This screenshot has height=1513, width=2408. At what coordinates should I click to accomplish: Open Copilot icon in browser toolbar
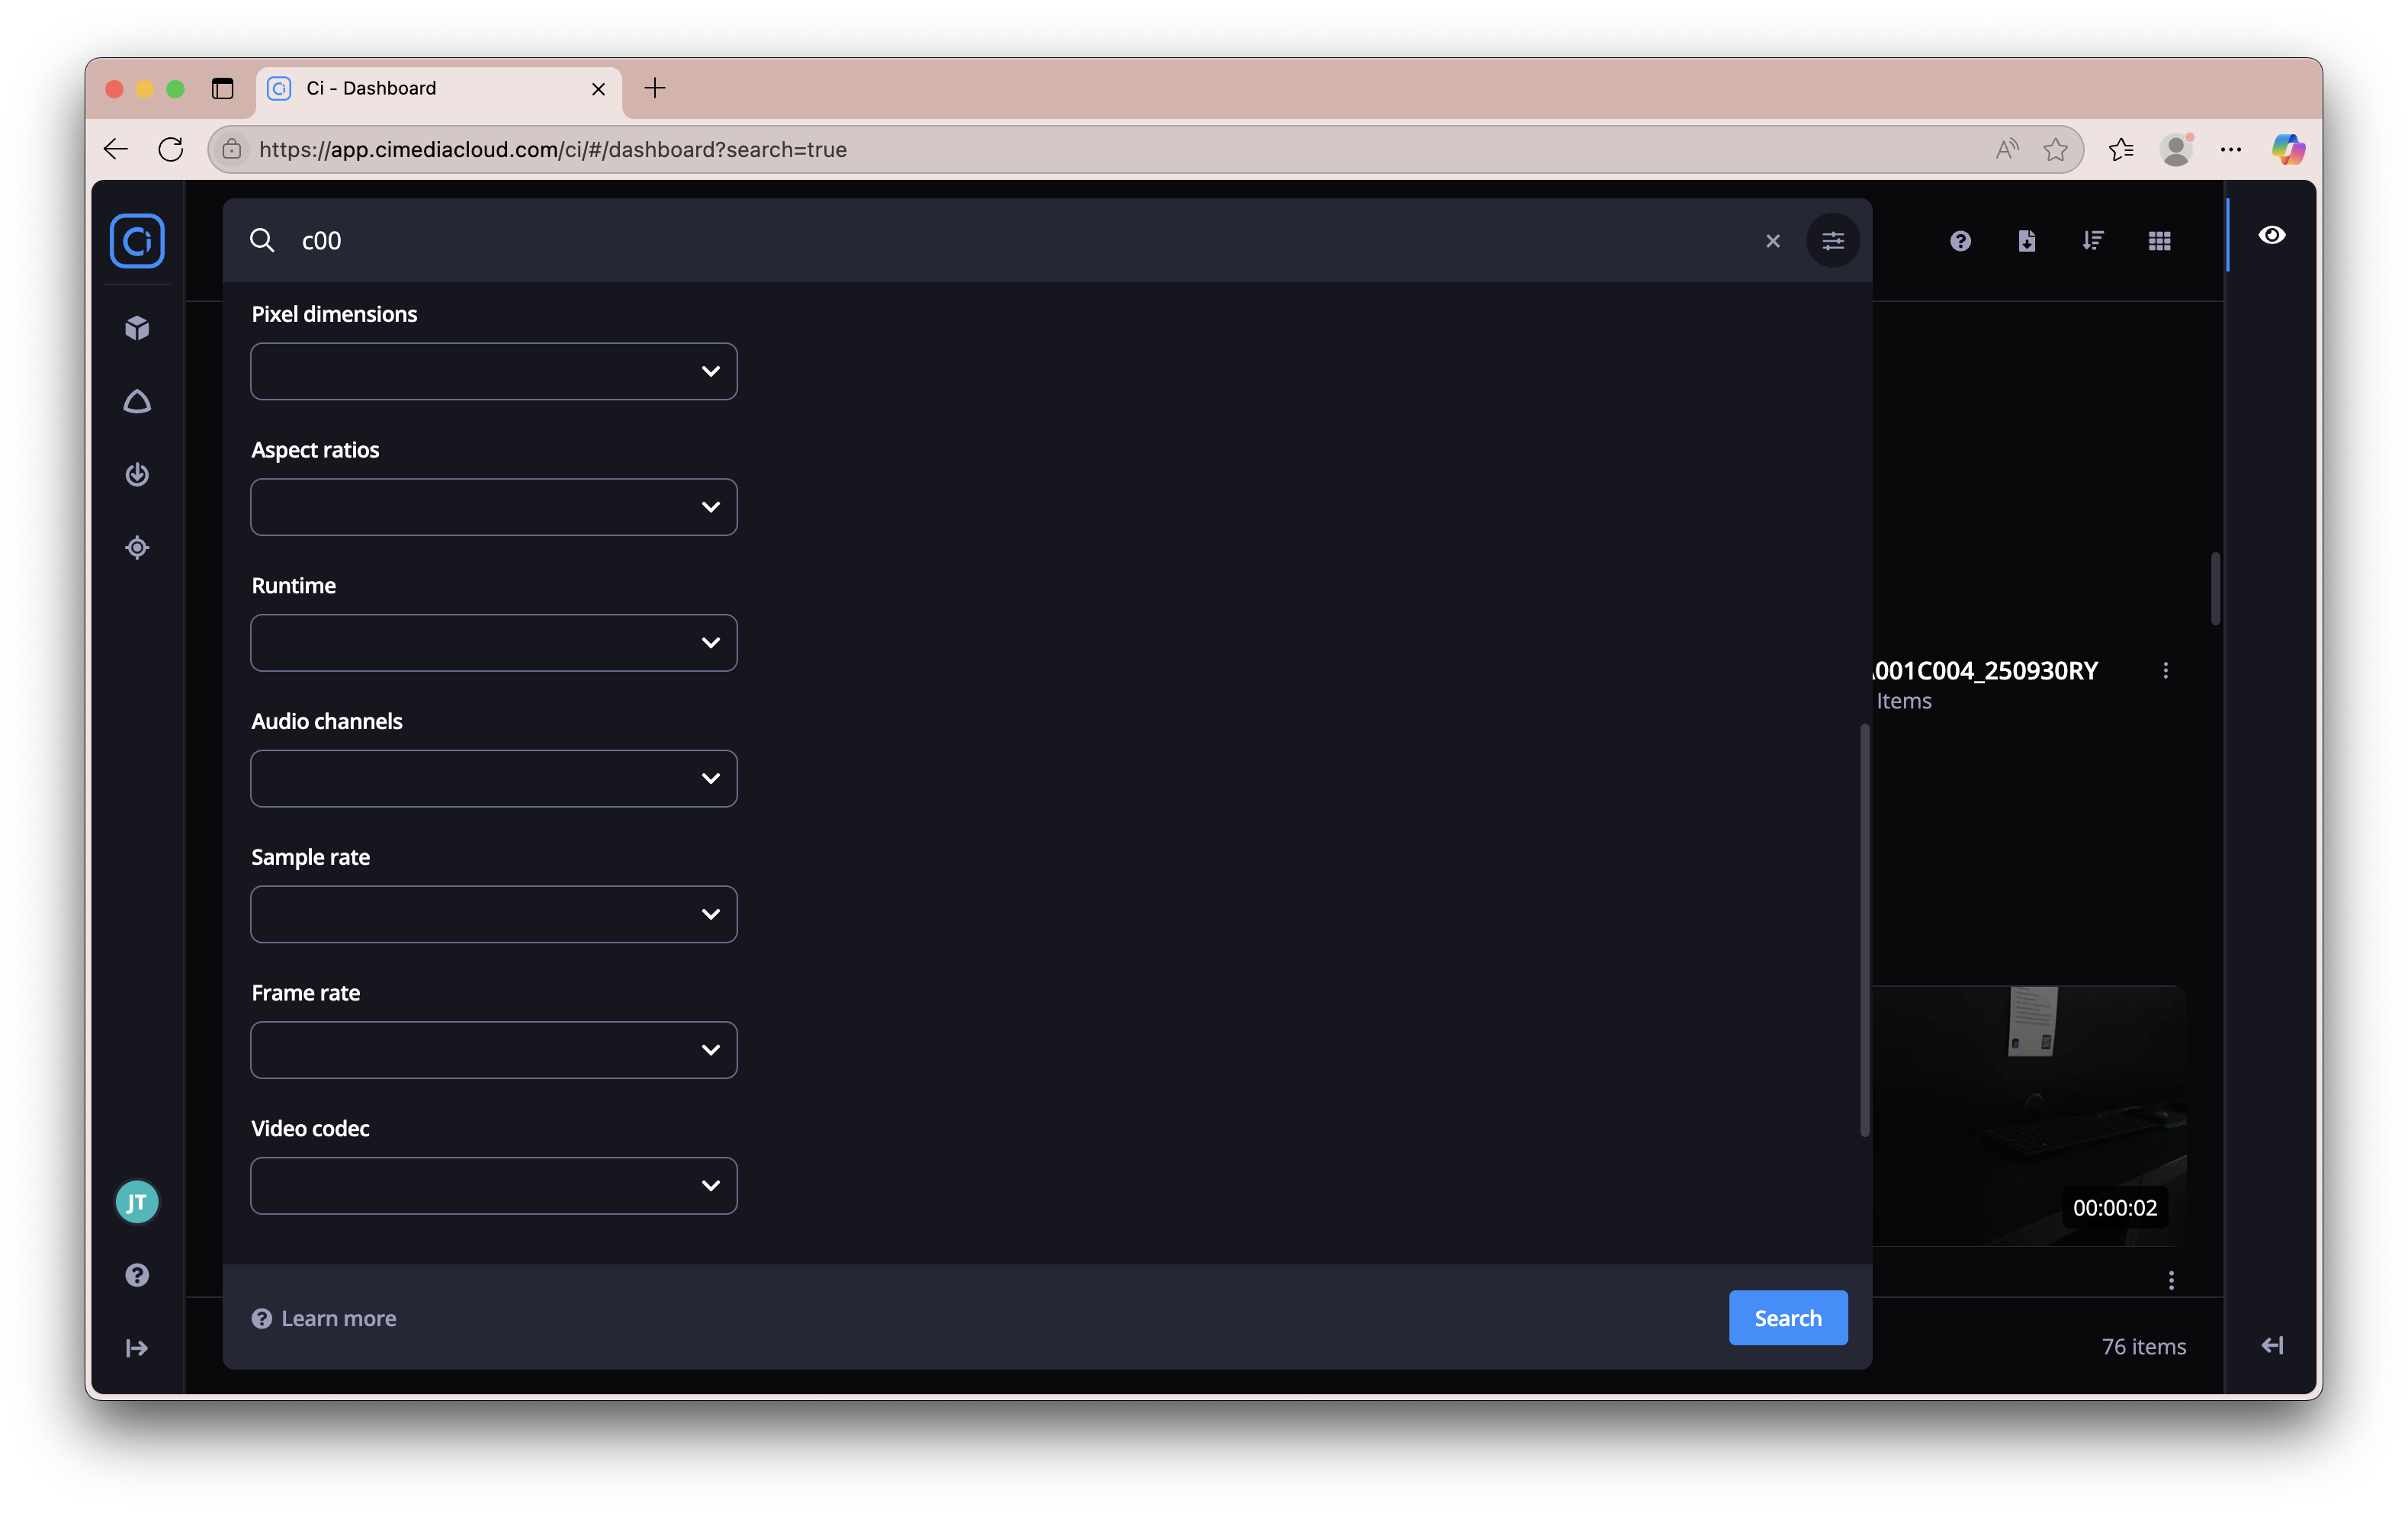(2288, 149)
